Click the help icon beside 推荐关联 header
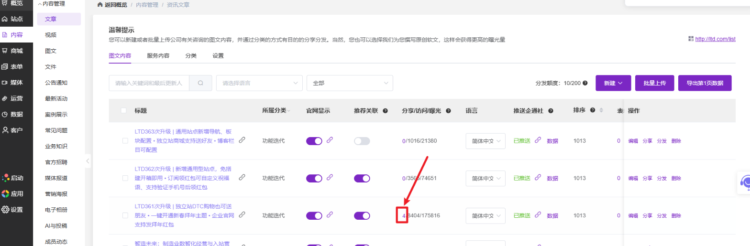750x246 pixels. click(x=385, y=111)
